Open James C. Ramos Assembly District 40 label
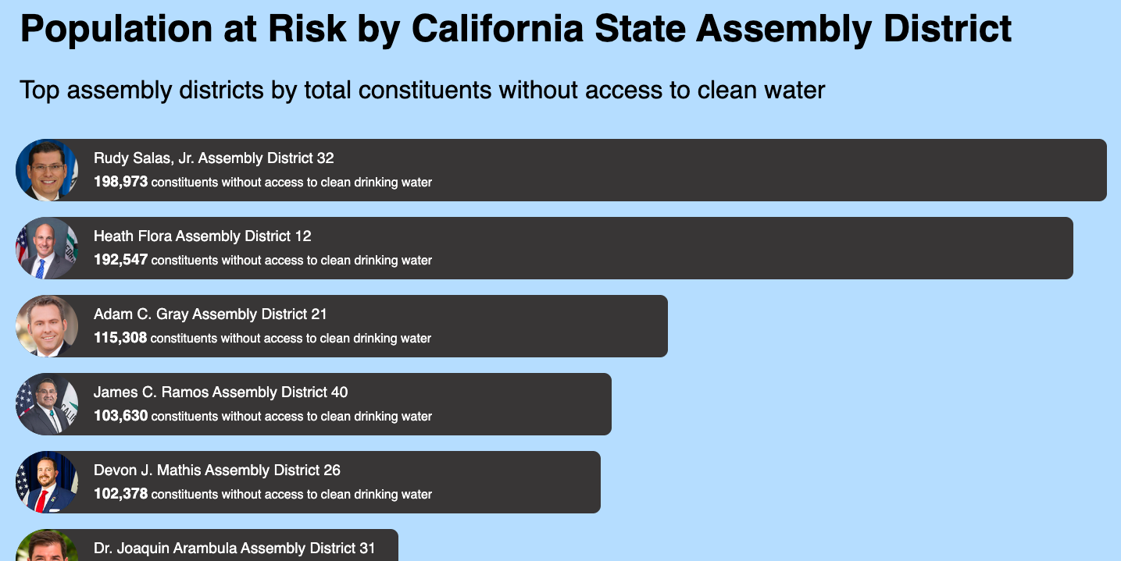The width and height of the screenshot is (1121, 561). point(221,392)
